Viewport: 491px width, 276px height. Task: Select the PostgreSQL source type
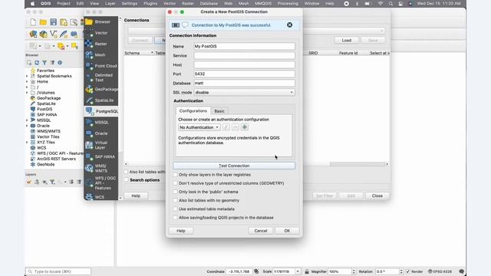(x=101, y=111)
